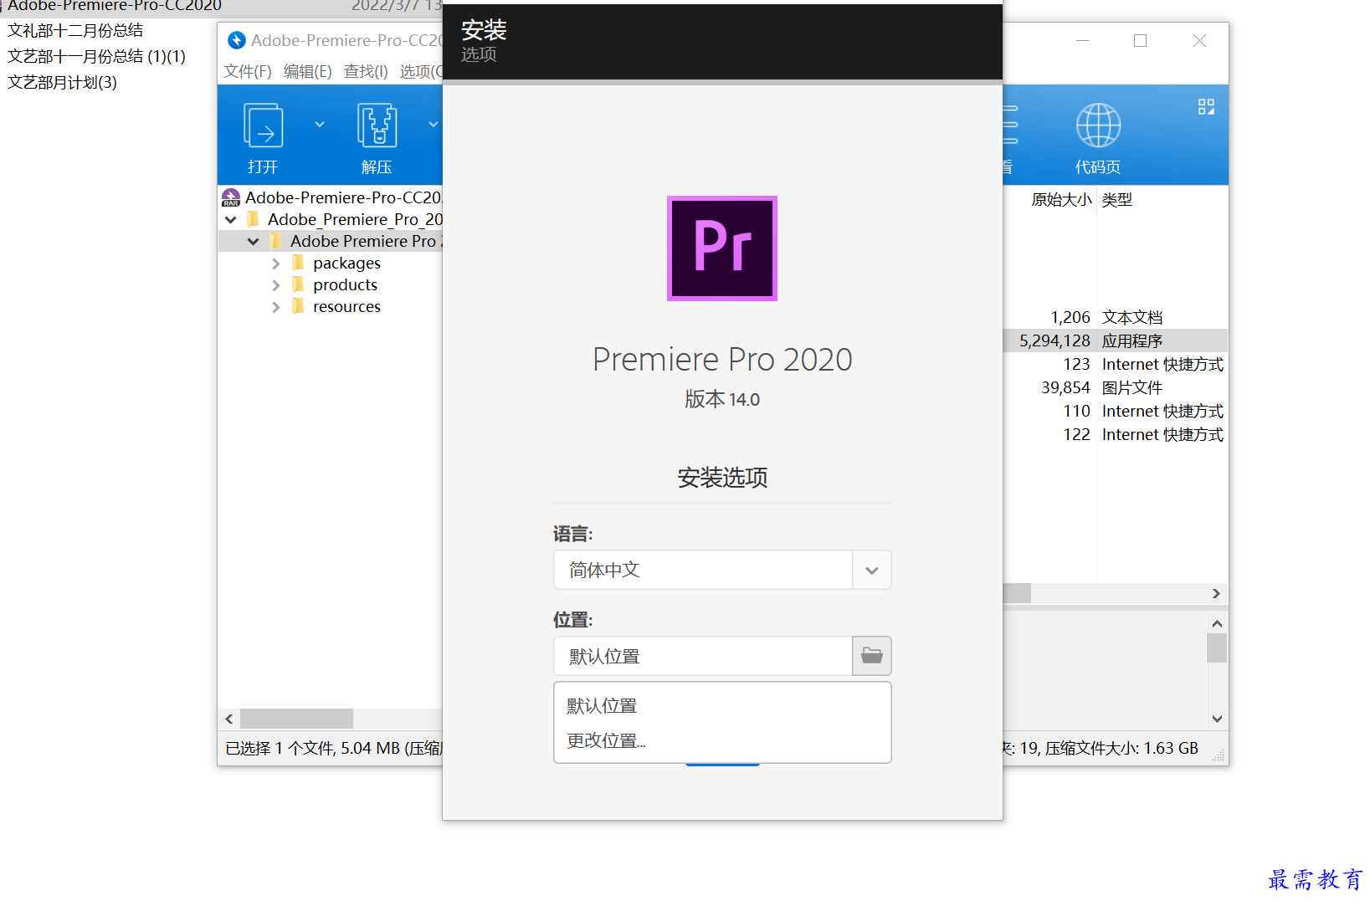Click the 类型 column header
The image size is (1370, 906).
point(1117,199)
